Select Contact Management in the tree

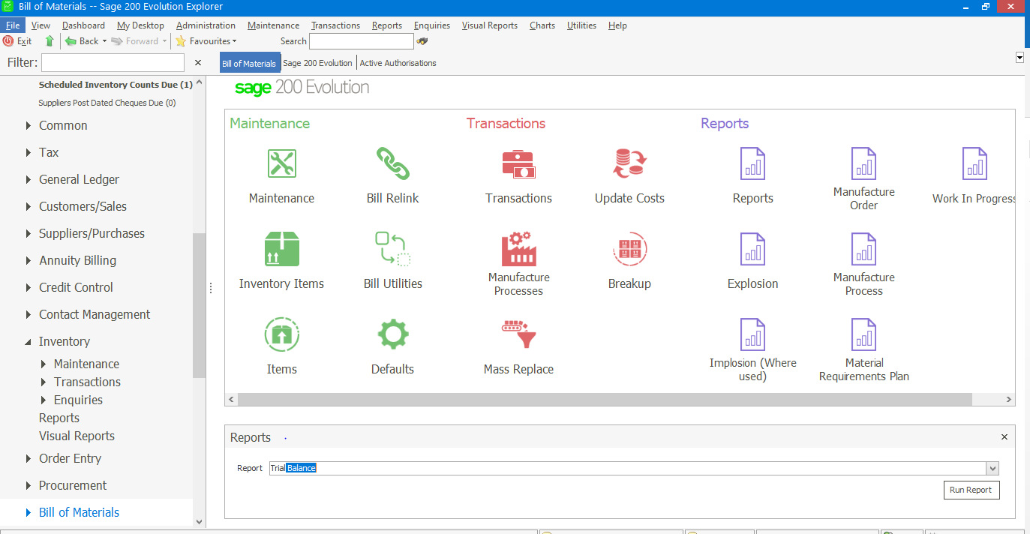(95, 314)
